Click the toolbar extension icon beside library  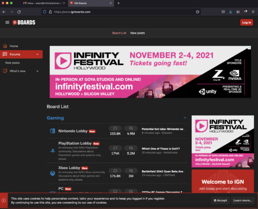coord(245,12)
